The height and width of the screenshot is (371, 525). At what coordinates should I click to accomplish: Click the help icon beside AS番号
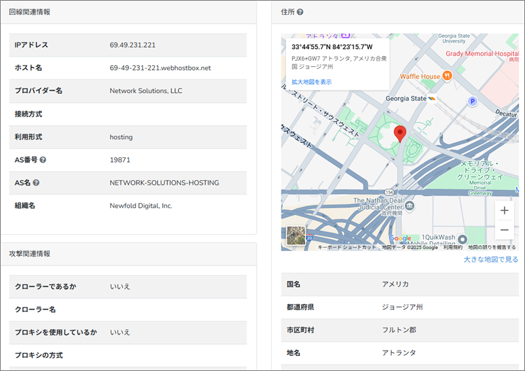pyautogui.click(x=43, y=160)
